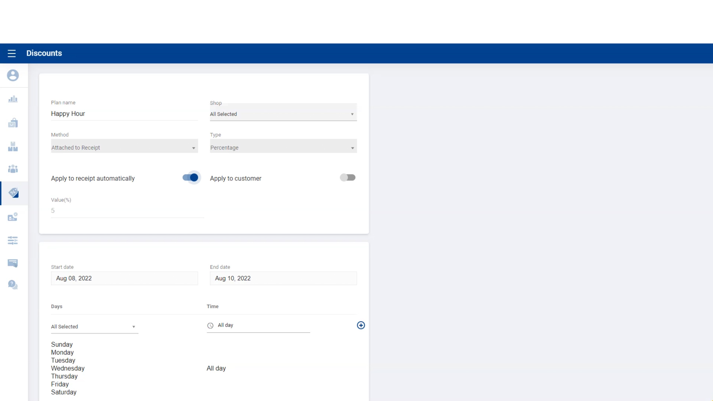Expand the Shop All Selected dropdown
The width and height of the screenshot is (713, 401).
coord(283,114)
